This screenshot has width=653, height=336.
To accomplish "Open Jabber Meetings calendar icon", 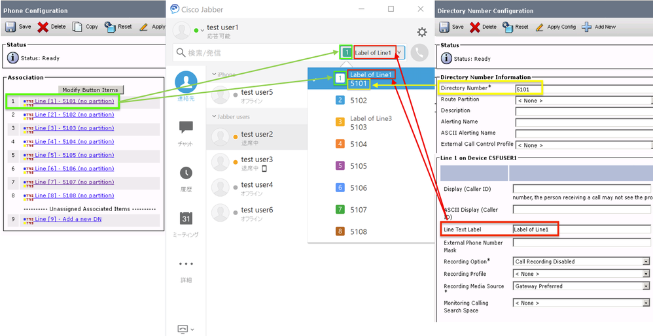I will [x=186, y=218].
